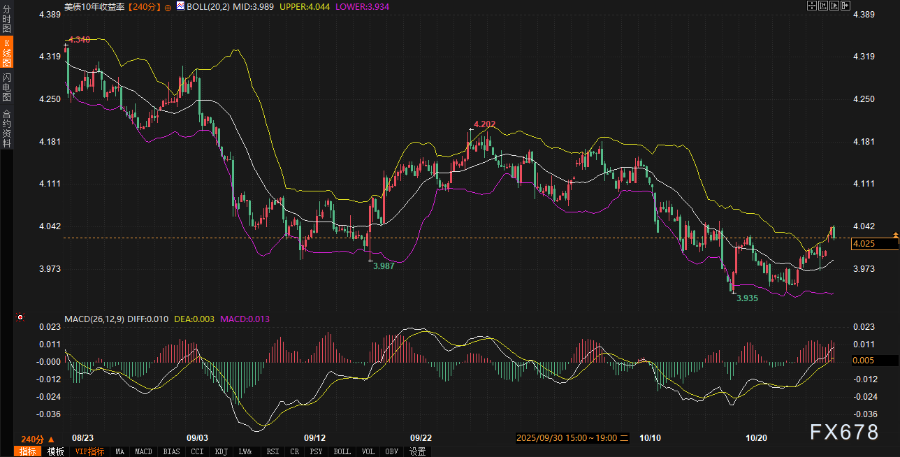Image resolution: width=900 pixels, height=457 pixels.
Task: Click the BOLL indicator chart icon in header
Action: [180, 6]
